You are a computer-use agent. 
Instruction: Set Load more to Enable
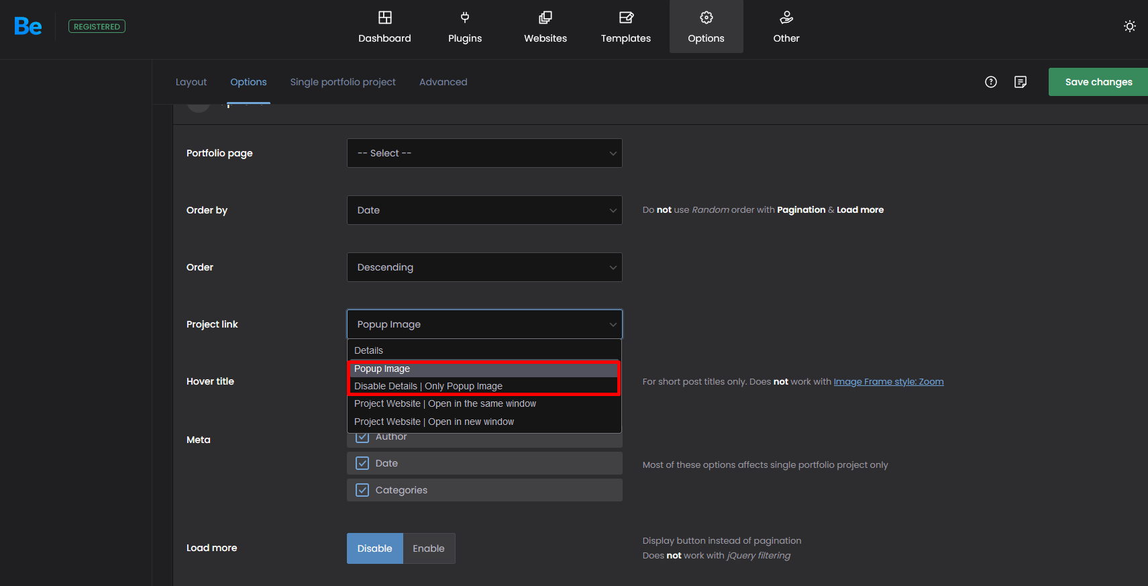pos(429,548)
